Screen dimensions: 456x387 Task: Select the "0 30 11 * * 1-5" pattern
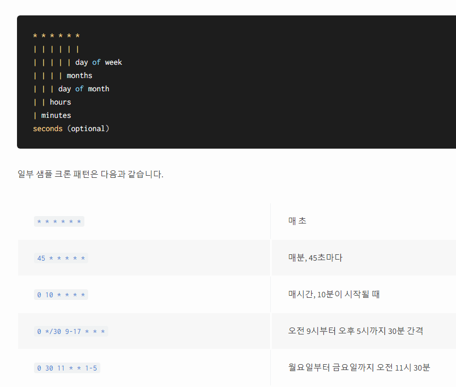click(x=67, y=367)
